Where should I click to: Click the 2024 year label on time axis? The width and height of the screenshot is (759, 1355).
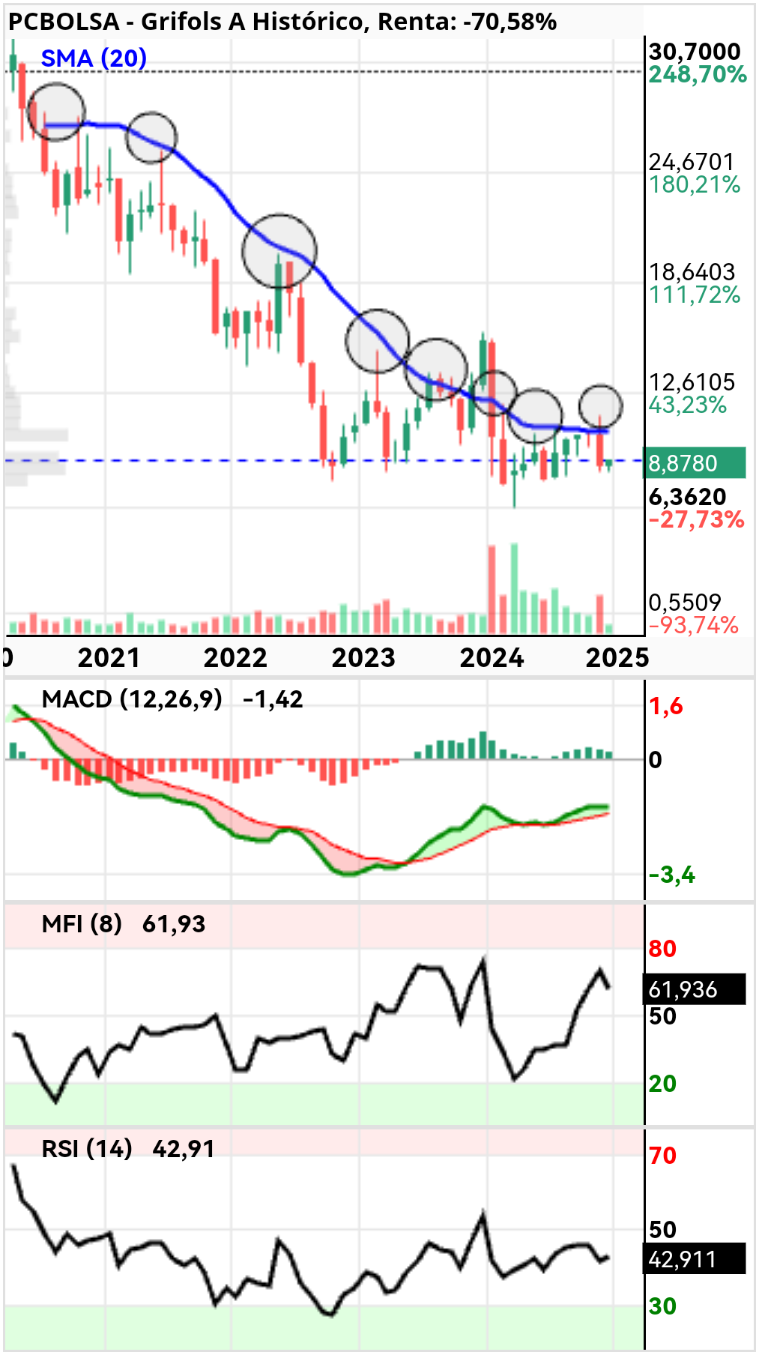[x=491, y=658]
